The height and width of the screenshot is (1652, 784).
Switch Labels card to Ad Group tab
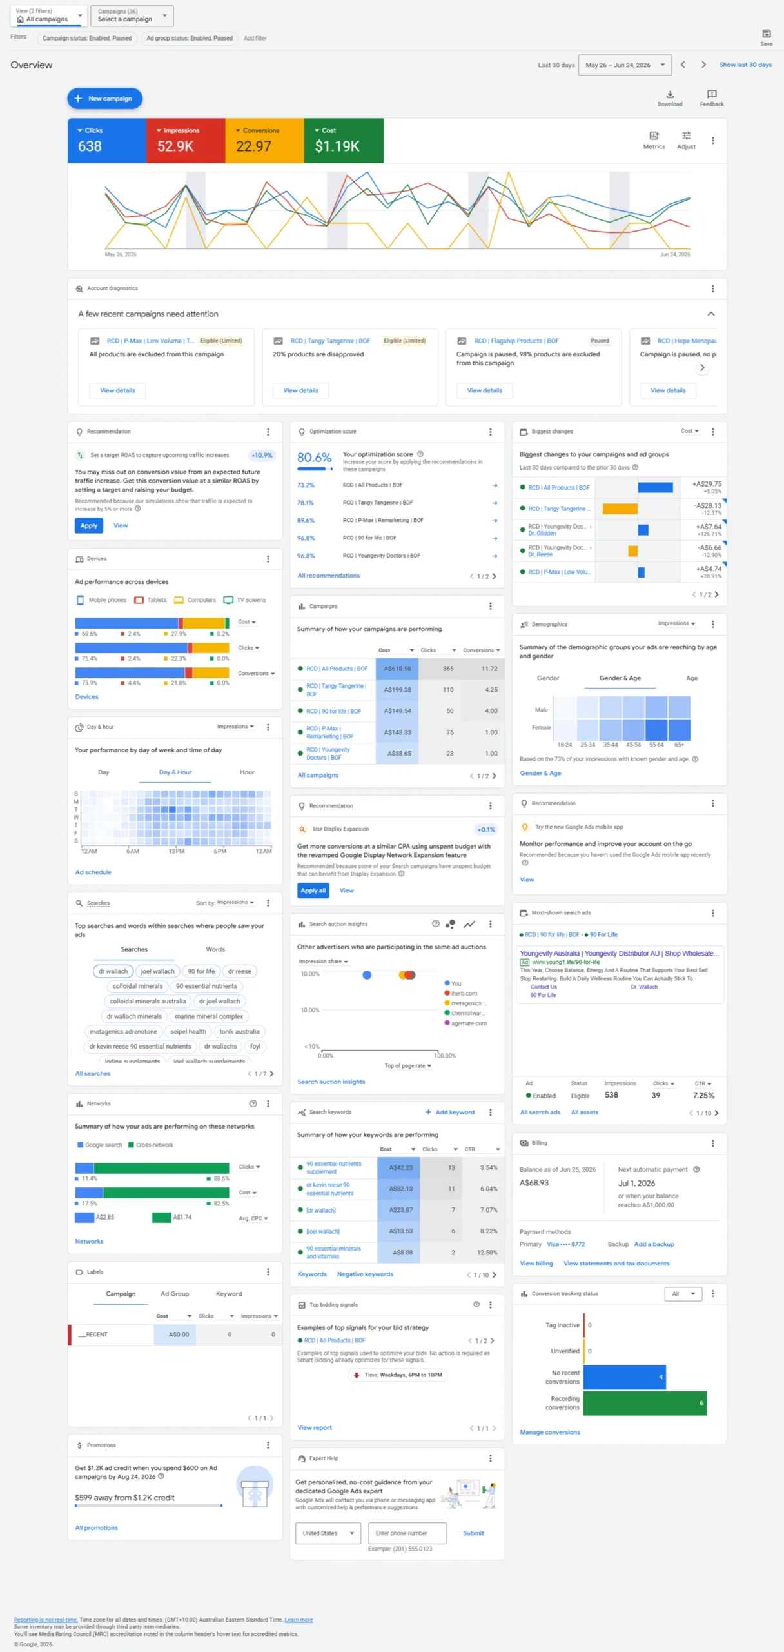pyautogui.click(x=175, y=1294)
